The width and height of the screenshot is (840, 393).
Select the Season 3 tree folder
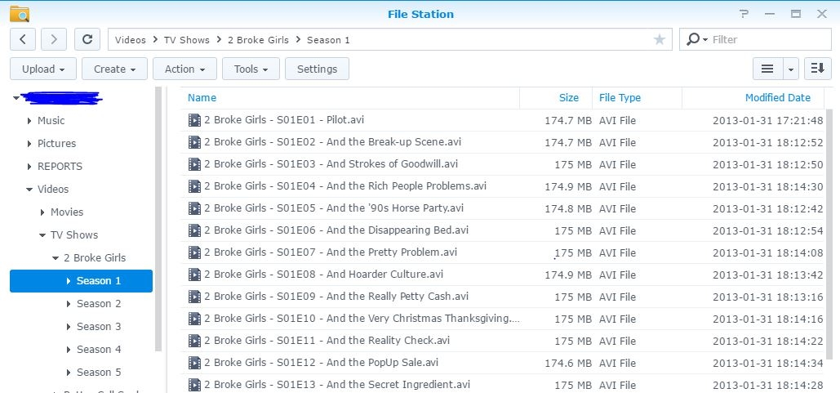coord(99,327)
